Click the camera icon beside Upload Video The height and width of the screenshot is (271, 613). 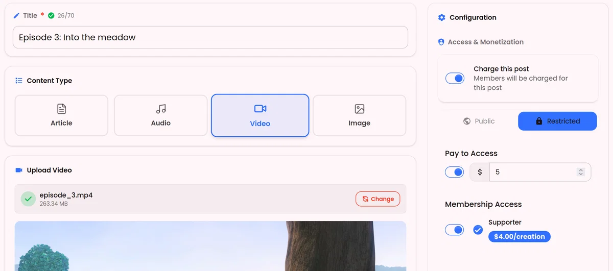[19, 170]
